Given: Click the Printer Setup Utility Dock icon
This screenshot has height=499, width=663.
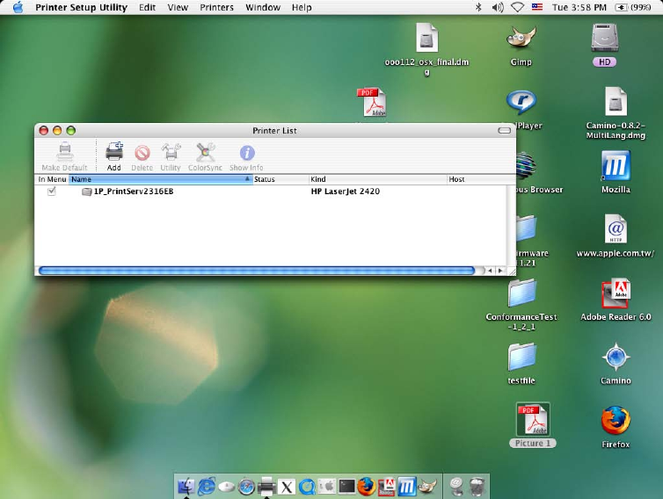Looking at the screenshot, I should 266,487.
